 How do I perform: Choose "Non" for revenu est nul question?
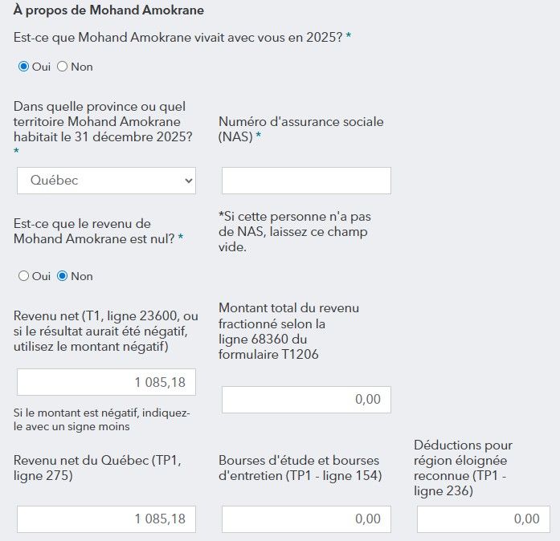point(62,276)
